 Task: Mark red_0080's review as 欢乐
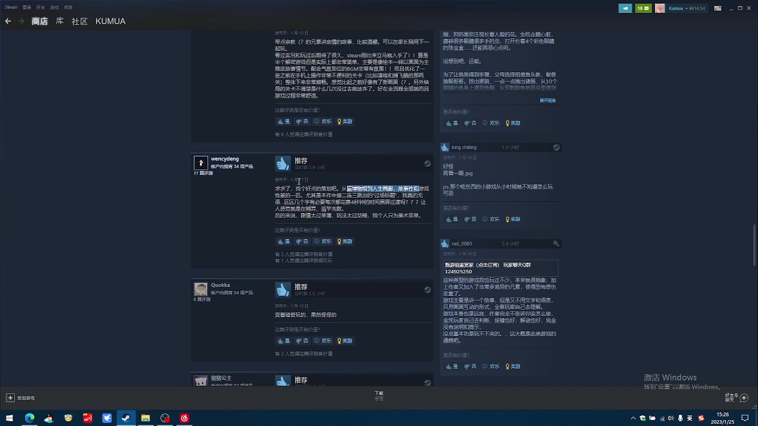pos(491,366)
